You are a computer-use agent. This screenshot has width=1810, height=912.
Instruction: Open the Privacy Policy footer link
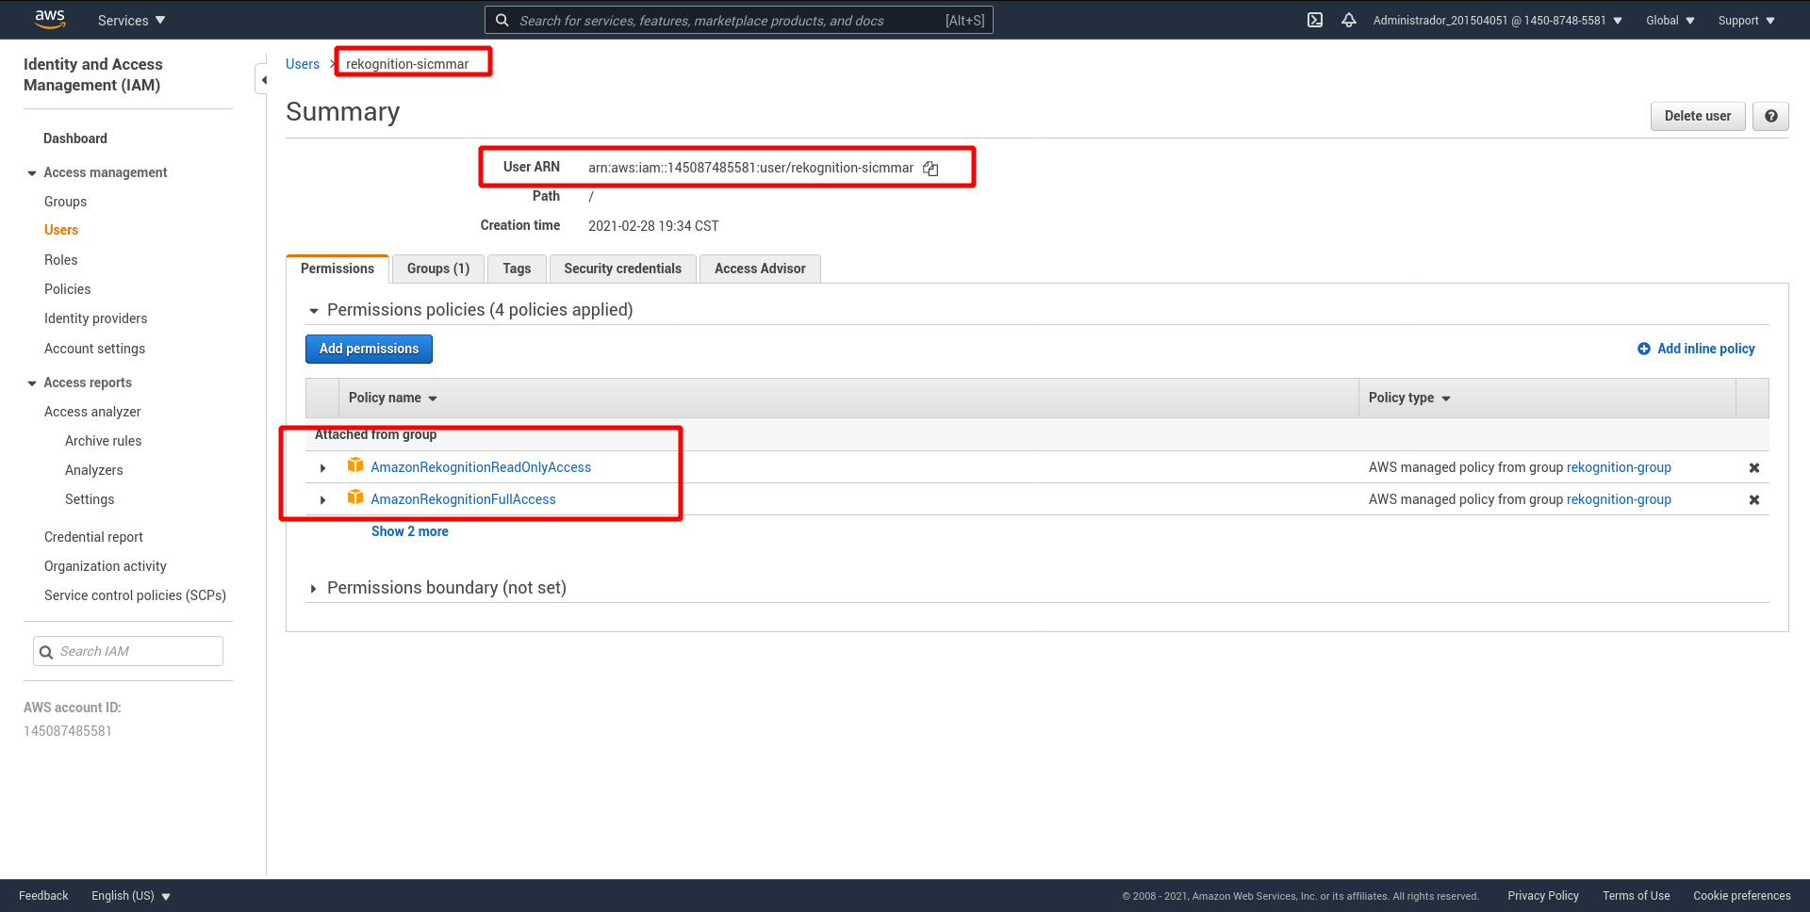tap(1542, 896)
